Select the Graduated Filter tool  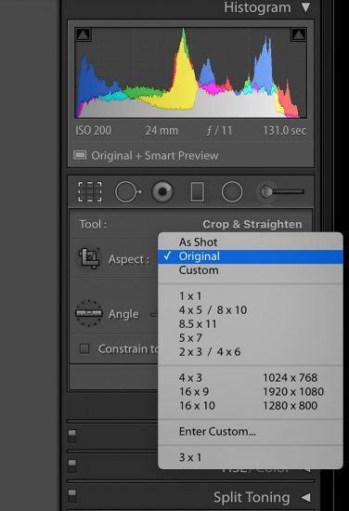pos(198,191)
